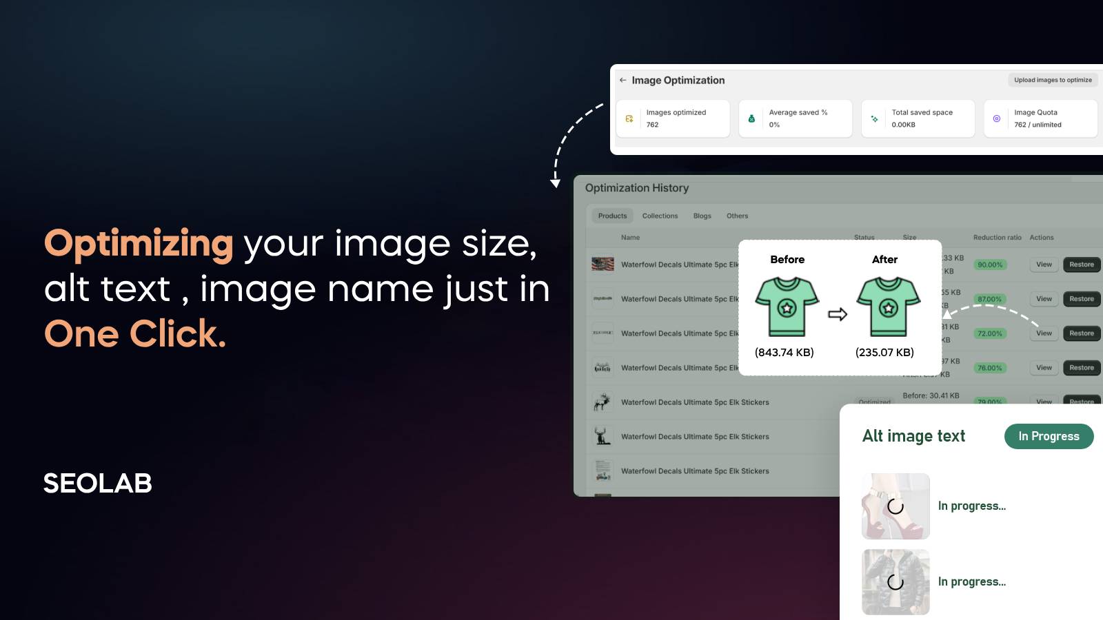
Task: Click the 87.00% reduction ratio badge
Action: (990, 299)
